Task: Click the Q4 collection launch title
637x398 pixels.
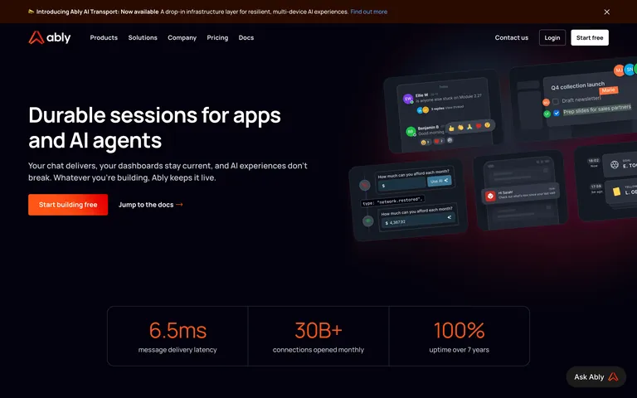Action: click(577, 85)
